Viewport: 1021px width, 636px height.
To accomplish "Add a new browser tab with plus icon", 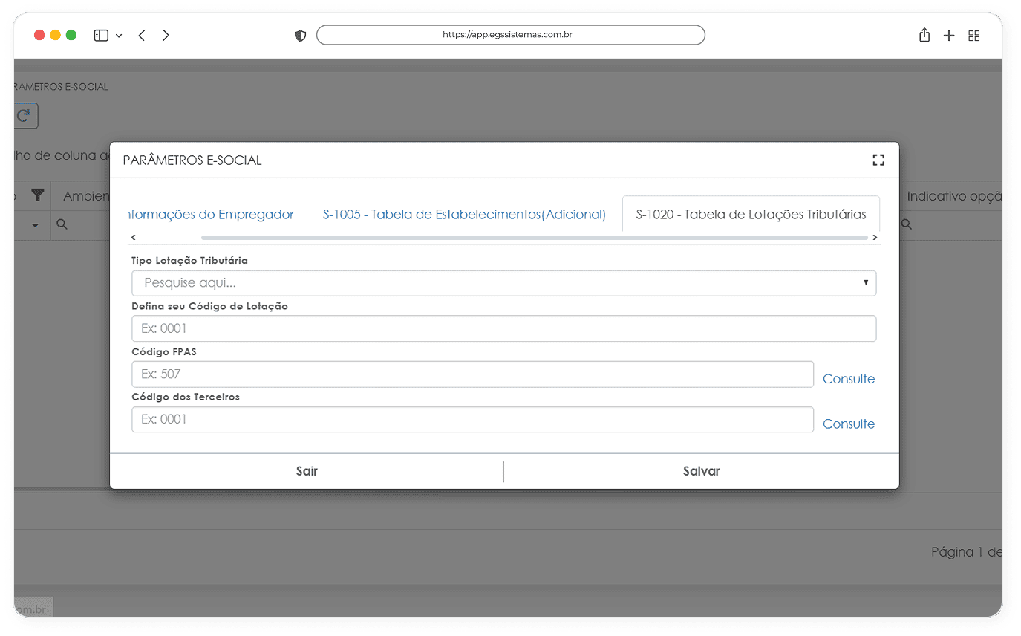I will pyautogui.click(x=949, y=36).
